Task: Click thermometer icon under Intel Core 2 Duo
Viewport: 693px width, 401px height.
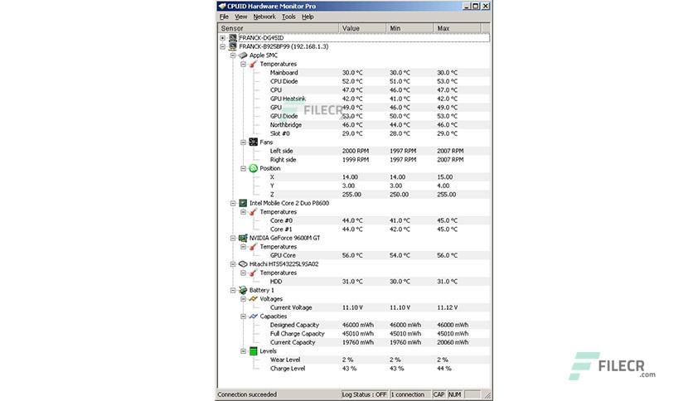Action: coord(254,212)
